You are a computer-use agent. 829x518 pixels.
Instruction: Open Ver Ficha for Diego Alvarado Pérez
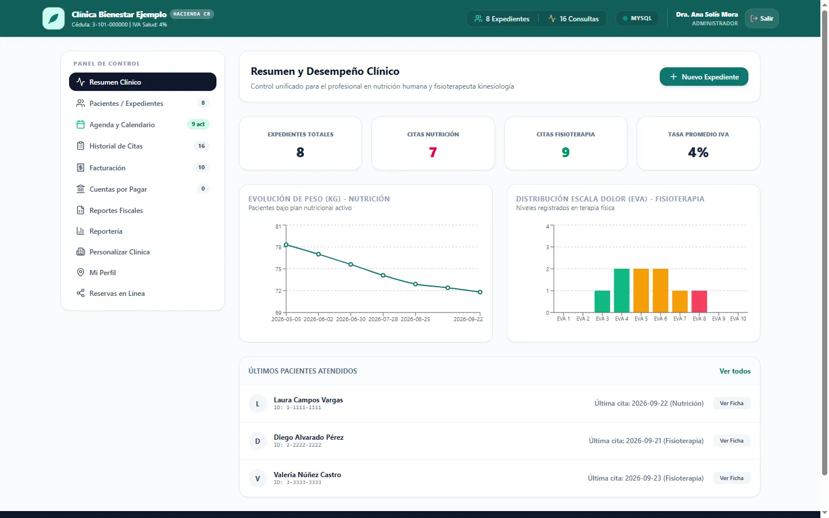[x=731, y=441]
